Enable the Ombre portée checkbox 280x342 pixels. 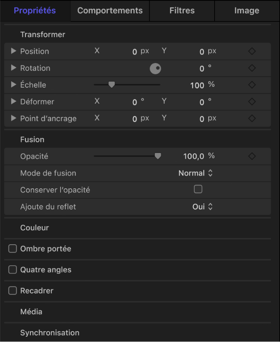tap(13, 249)
